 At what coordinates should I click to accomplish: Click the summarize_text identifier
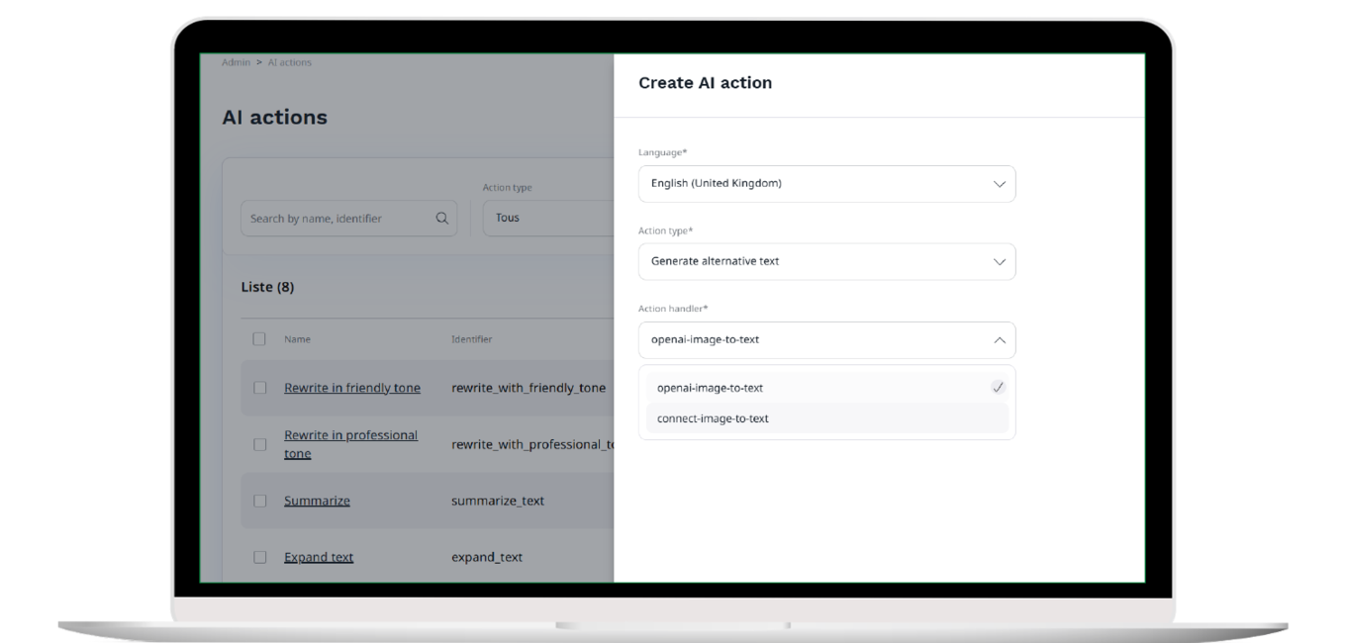tap(498, 501)
